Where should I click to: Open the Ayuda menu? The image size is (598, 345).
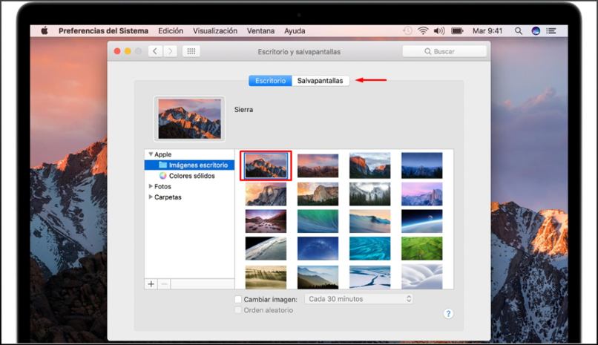point(295,31)
